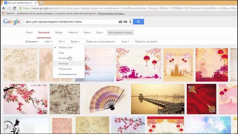
Task: Open the cherry blossom branch painting thumbnail
Action: point(25,99)
